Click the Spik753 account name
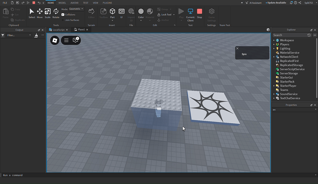318x184 pixels. pos(308,3)
